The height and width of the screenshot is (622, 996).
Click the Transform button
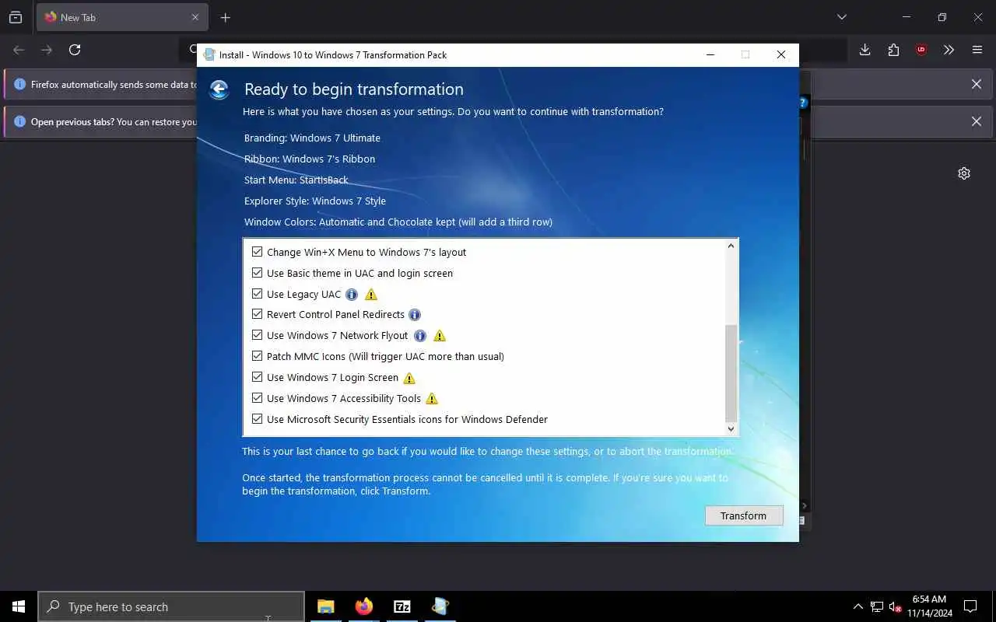[x=744, y=515]
